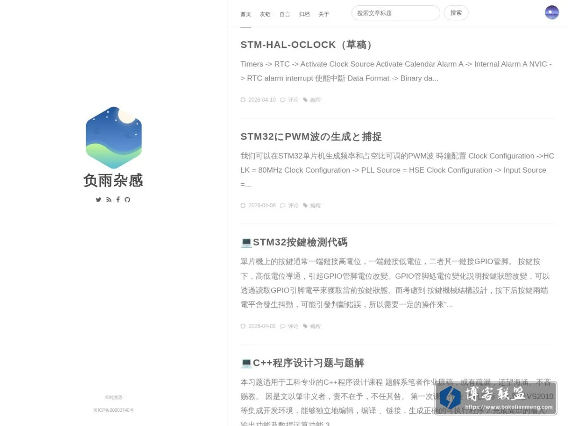
Task: Open 编程 tag on STM32按鍵檢測代碼 post
Action: click(x=315, y=326)
